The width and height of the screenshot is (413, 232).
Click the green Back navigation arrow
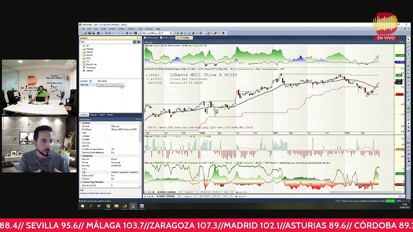(127, 33)
